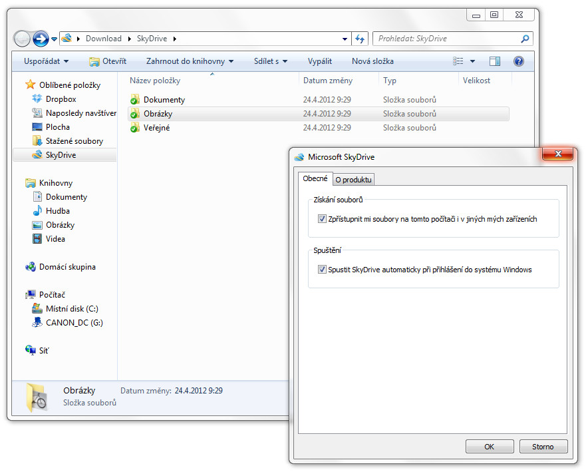Open the Zahrnout do knihovny dropdown

tap(190, 61)
